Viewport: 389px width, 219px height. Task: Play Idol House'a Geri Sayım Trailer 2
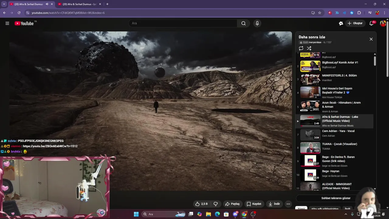334,92
